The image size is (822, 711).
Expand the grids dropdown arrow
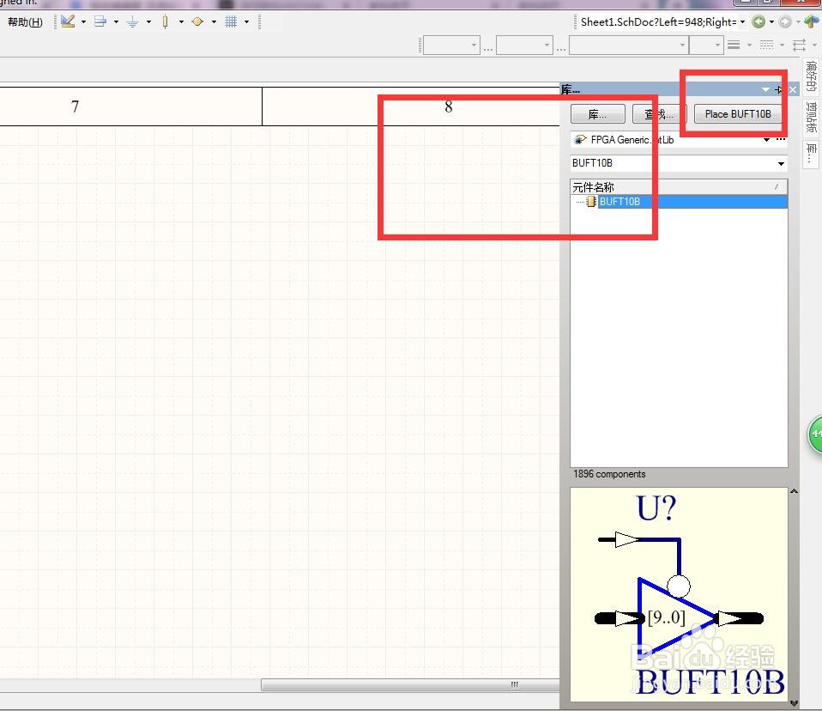click(246, 22)
